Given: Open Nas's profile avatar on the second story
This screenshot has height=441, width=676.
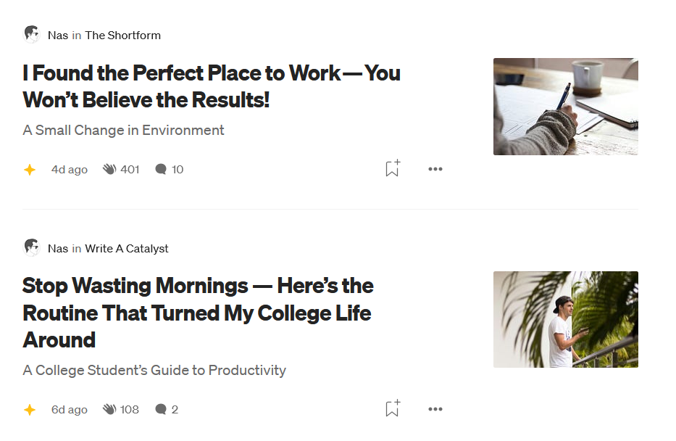Looking at the screenshot, I should pos(30,248).
